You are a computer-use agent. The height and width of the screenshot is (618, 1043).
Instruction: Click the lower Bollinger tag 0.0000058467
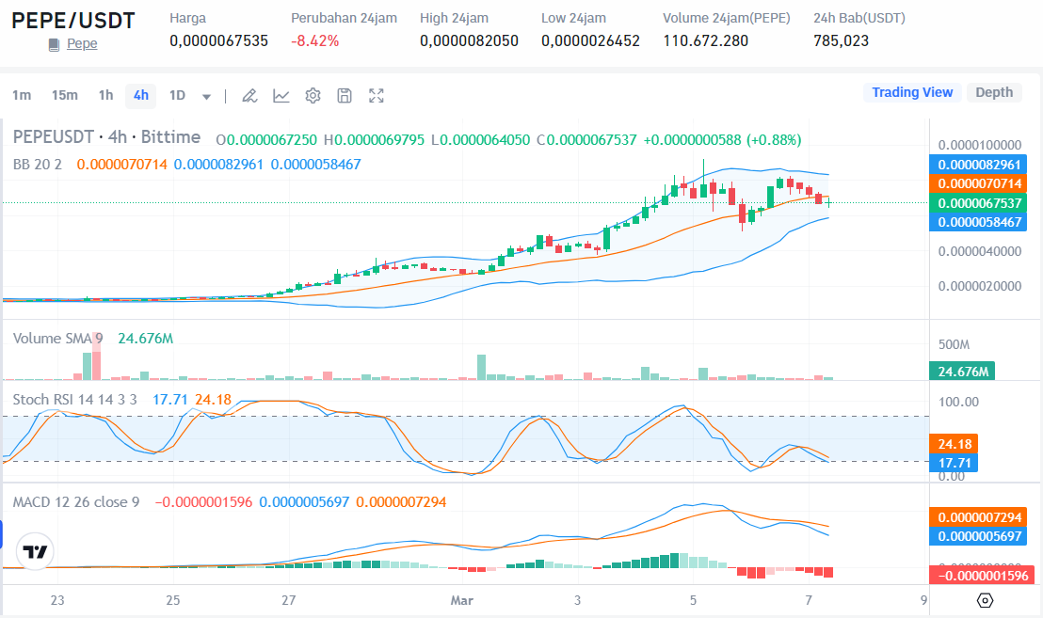[x=979, y=222]
